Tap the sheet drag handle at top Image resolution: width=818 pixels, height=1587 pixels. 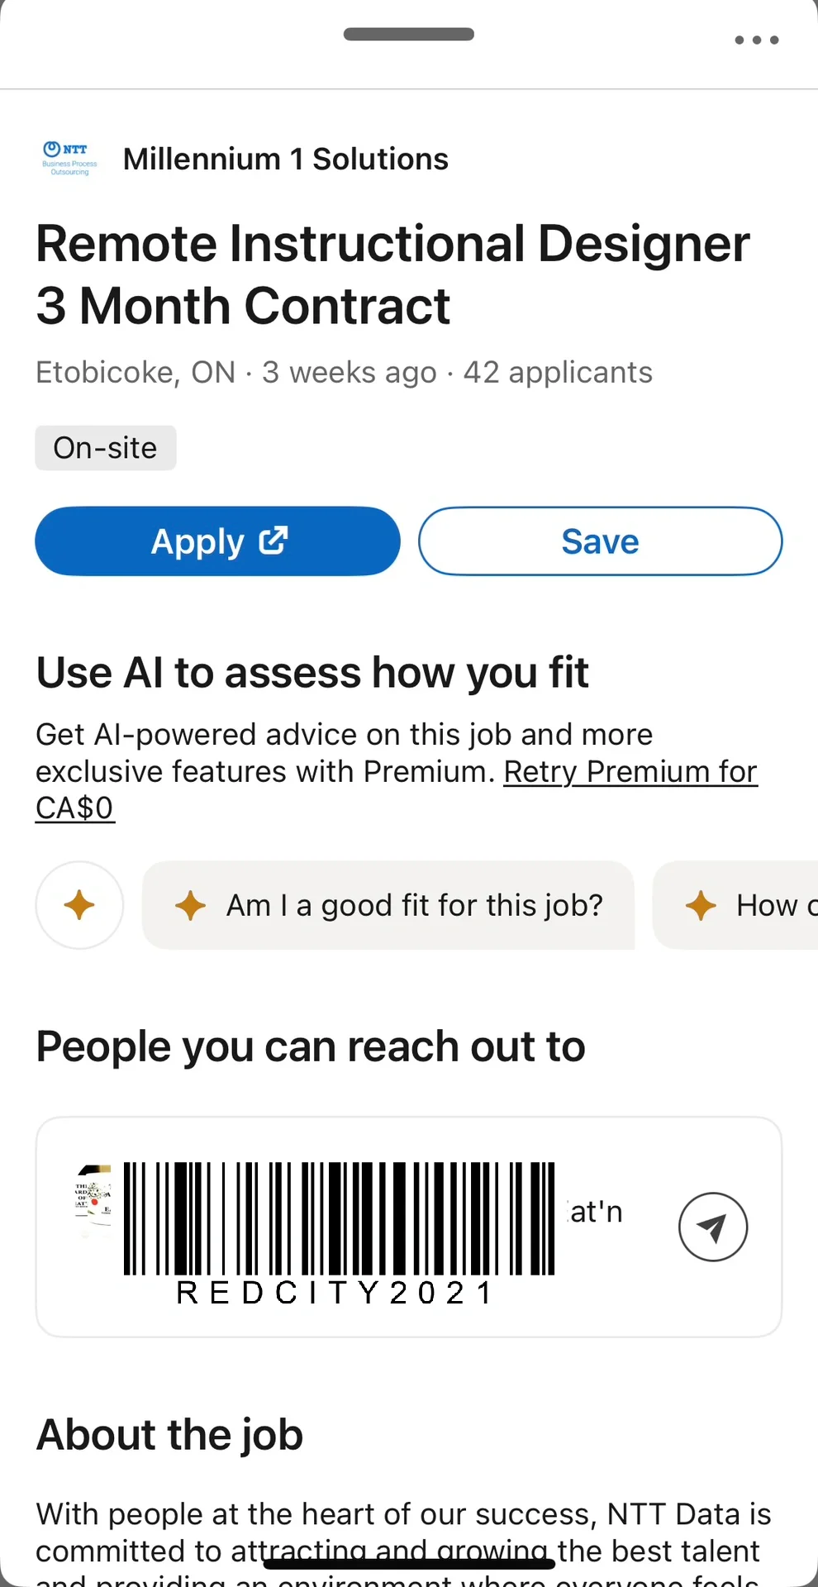point(409,34)
